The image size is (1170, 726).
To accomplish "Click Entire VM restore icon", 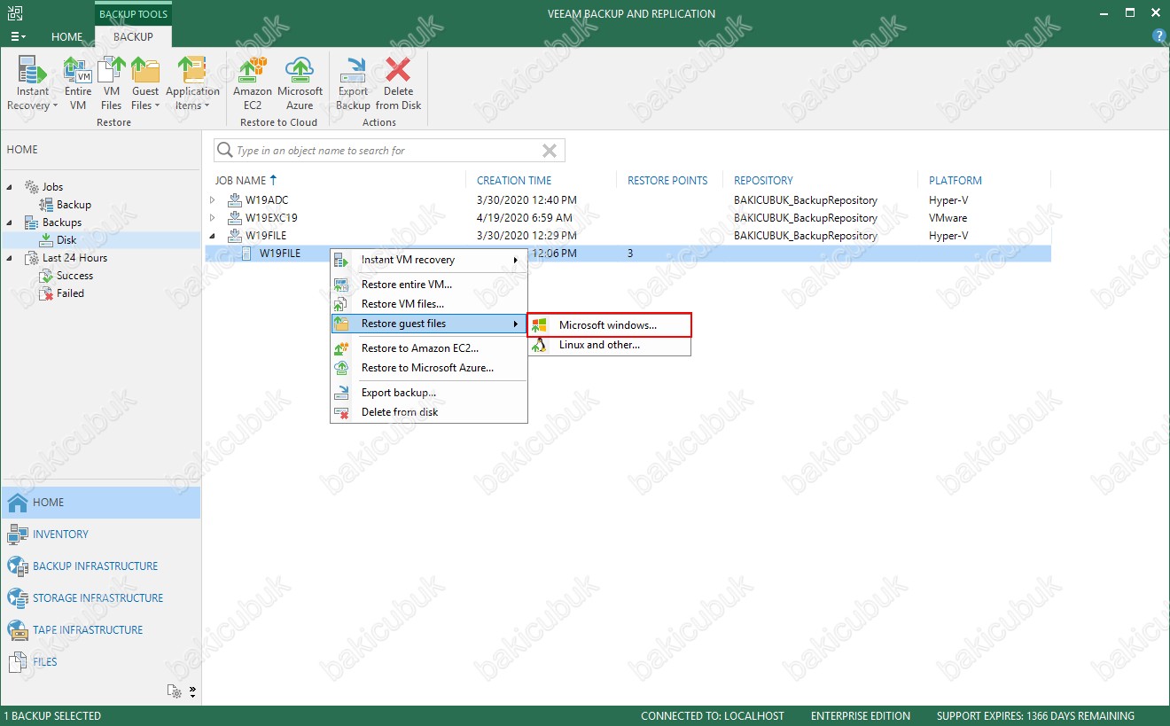I will [x=78, y=83].
